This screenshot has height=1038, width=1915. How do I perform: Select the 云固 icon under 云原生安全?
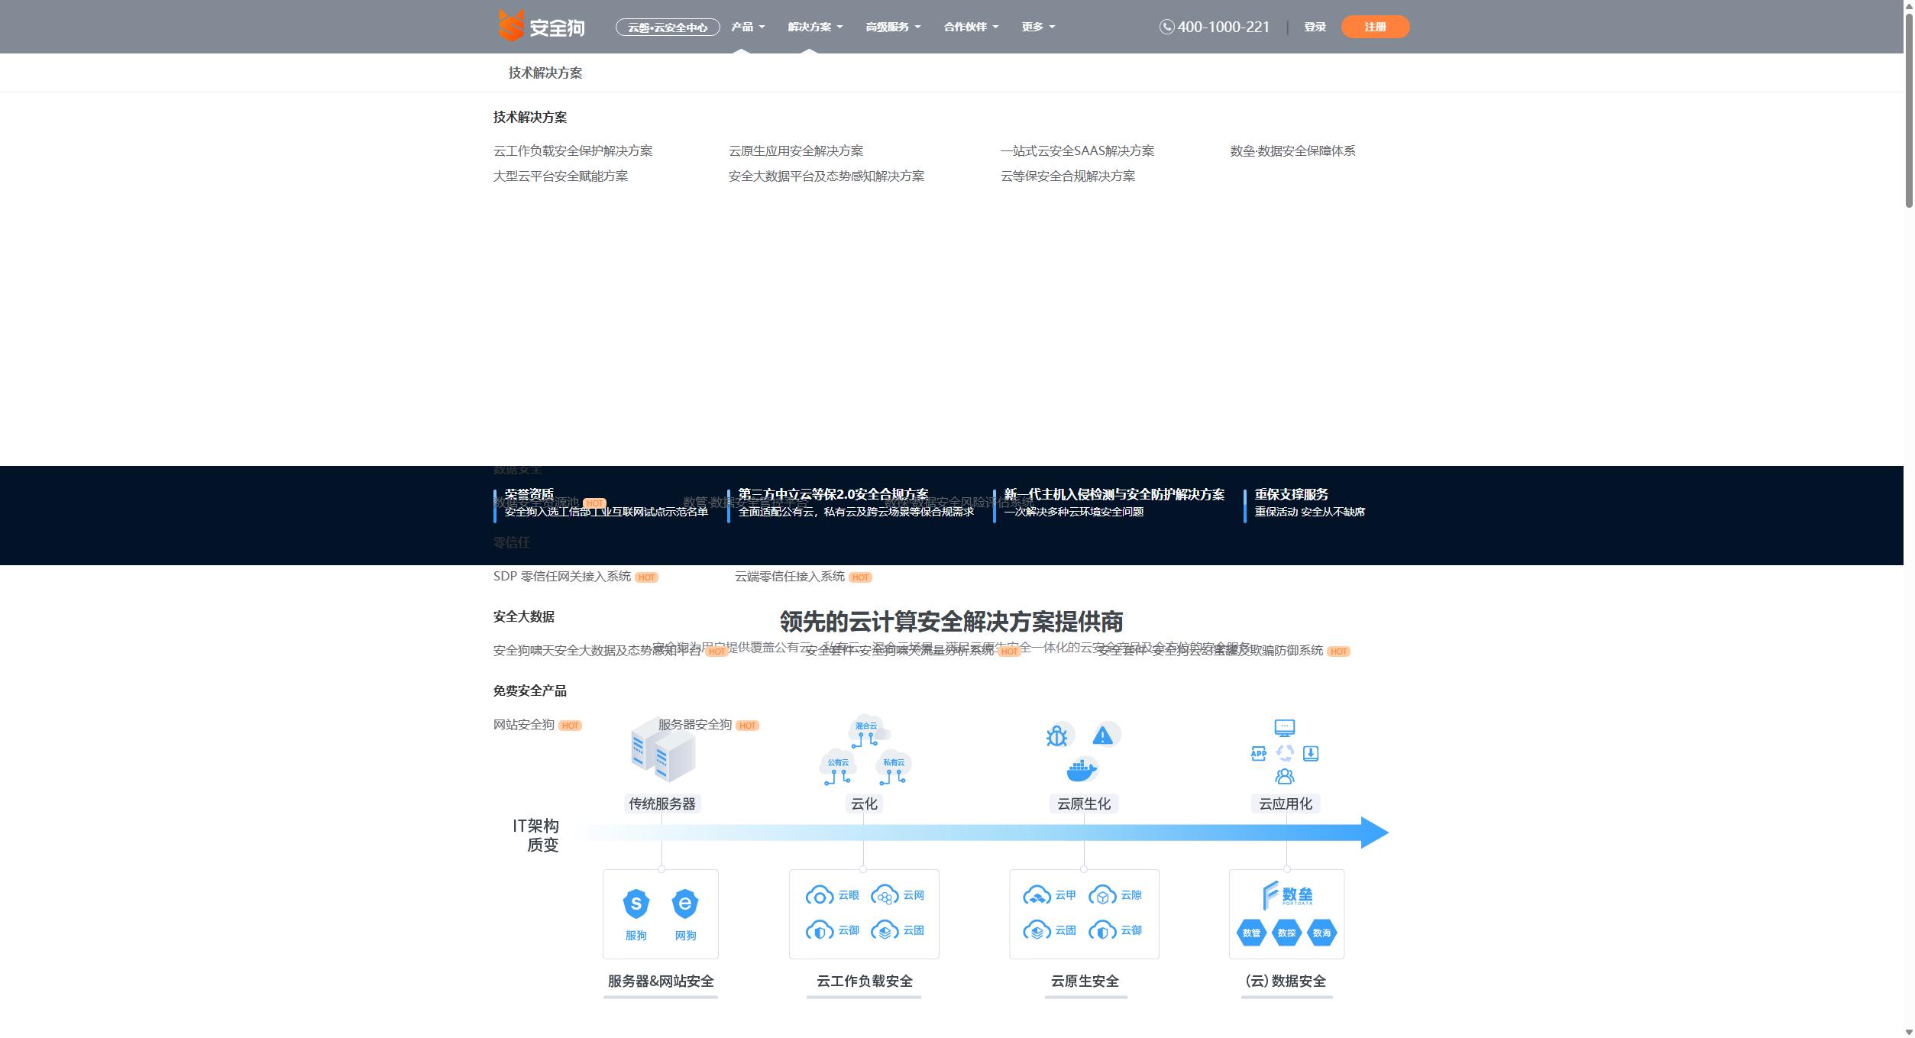pyautogui.click(x=1037, y=930)
